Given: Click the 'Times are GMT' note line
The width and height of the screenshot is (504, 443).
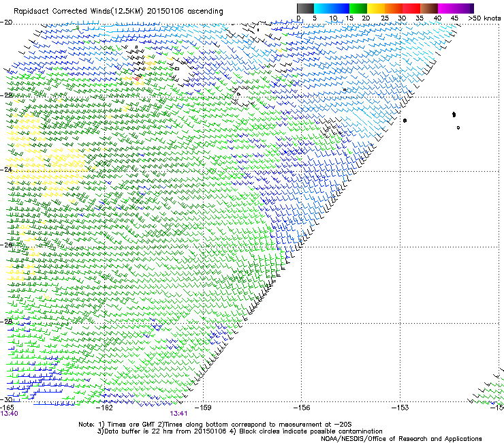Looking at the screenshot, I should pyautogui.click(x=215, y=425).
